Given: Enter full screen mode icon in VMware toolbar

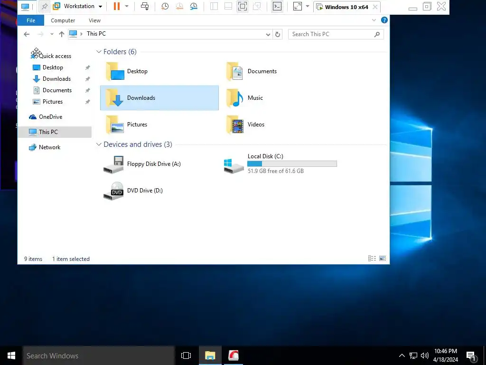Looking at the screenshot, I should 243,6.
